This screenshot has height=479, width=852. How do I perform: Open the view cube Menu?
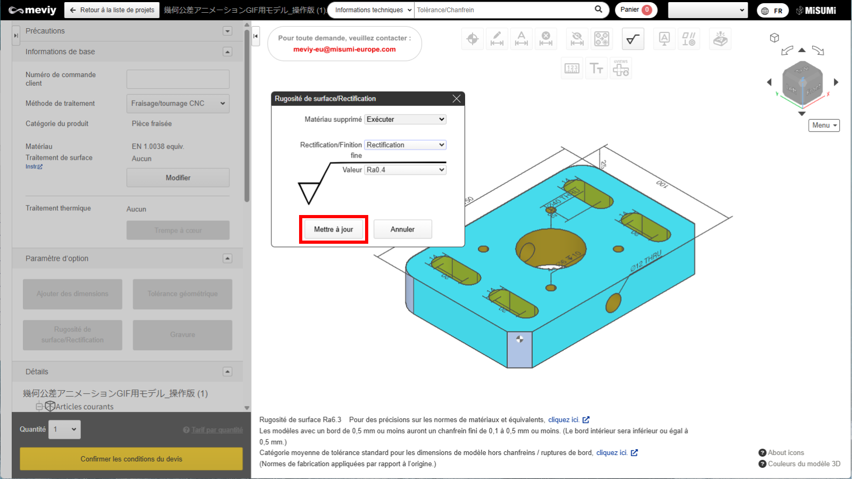click(824, 125)
